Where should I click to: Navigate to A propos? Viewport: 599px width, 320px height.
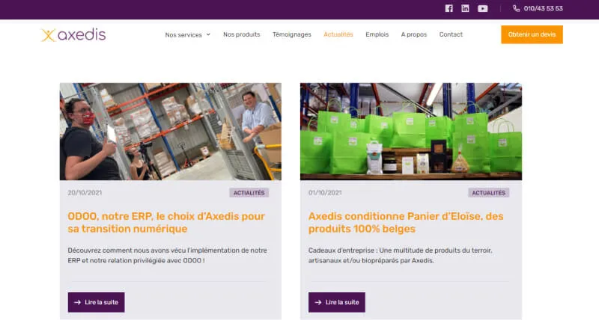click(414, 34)
